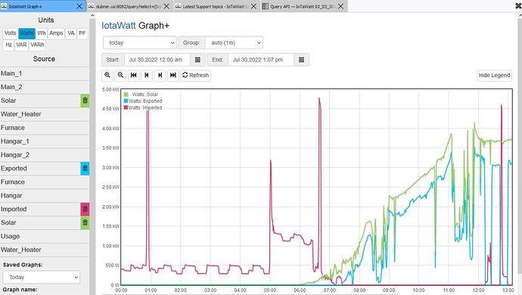Click the Hide Legend button
Image resolution: width=522 pixels, height=295 pixels.
click(494, 76)
